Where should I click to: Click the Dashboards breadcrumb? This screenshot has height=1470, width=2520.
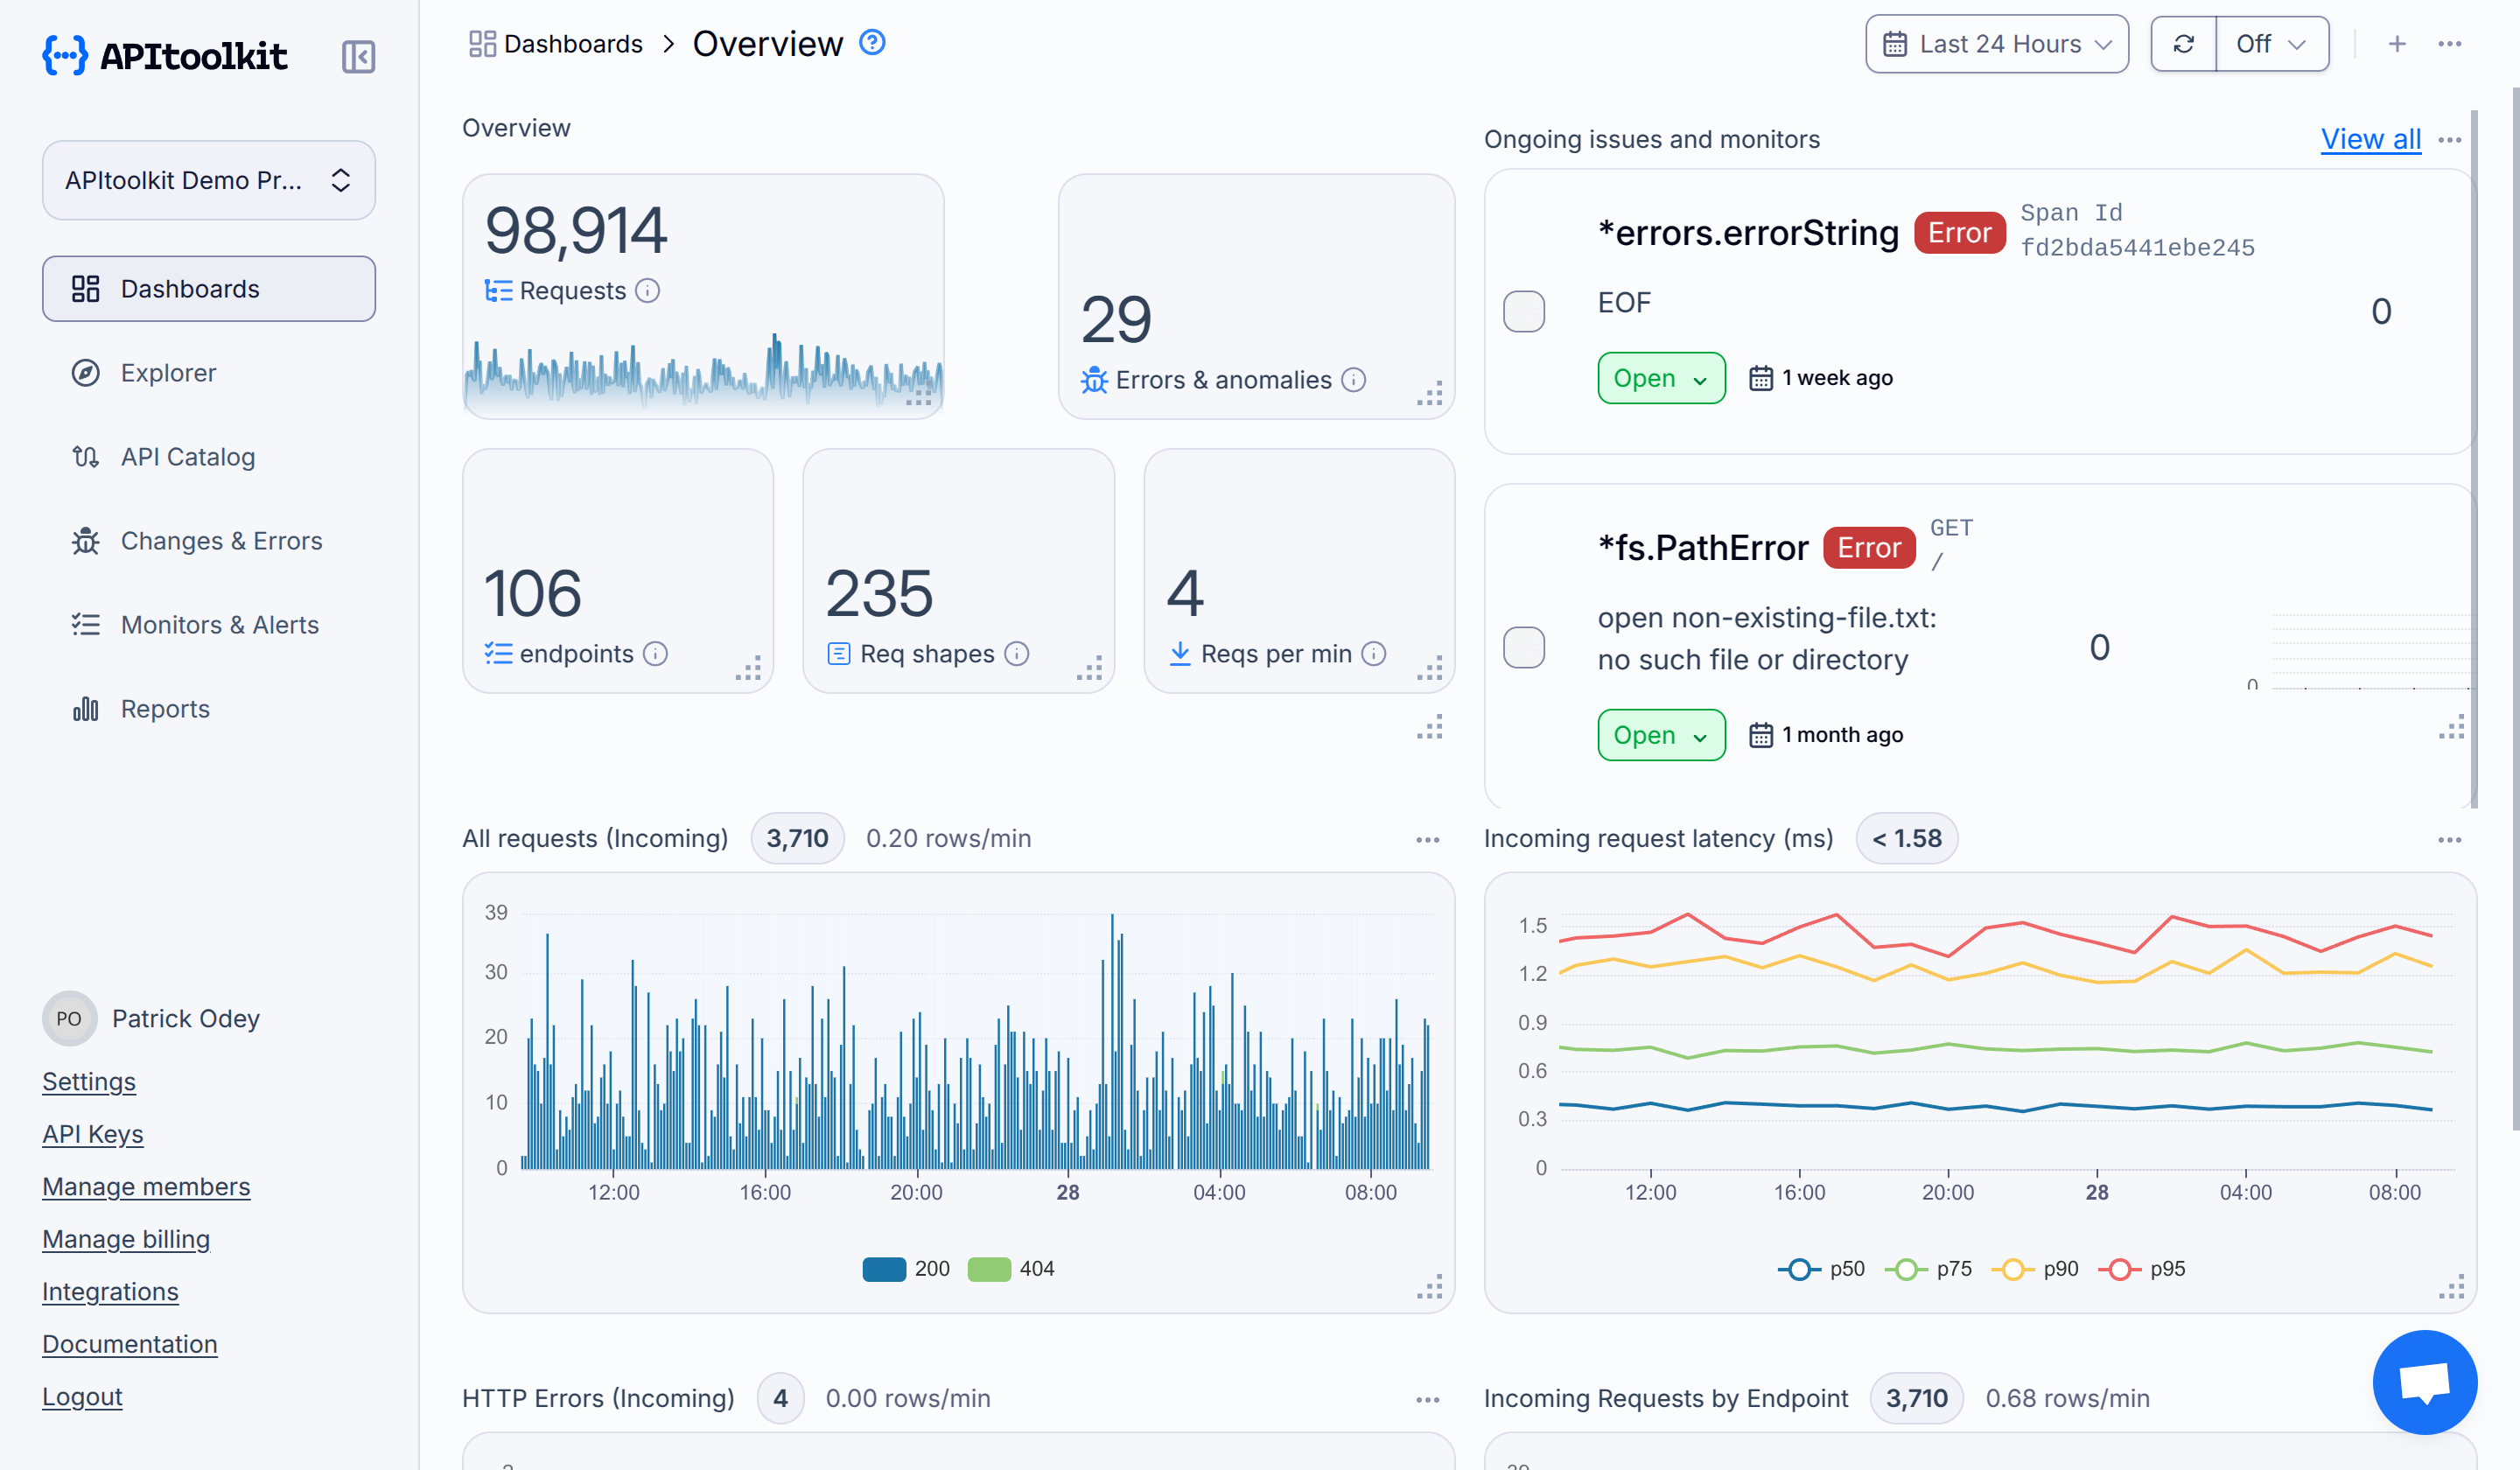[x=573, y=43]
